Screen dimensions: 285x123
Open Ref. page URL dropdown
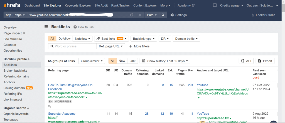[x=111, y=46]
